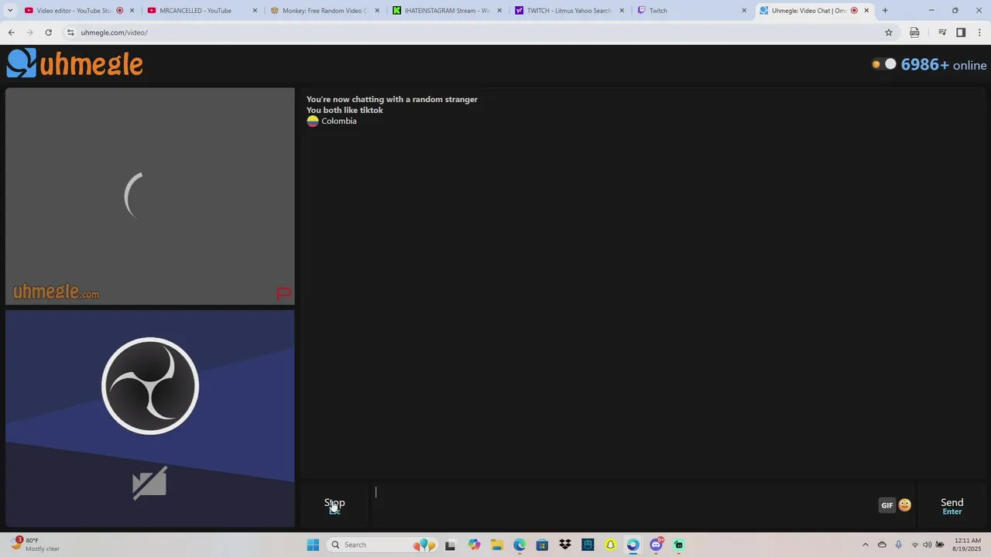Reload the Uhmegle page
The width and height of the screenshot is (991, 557).
(48, 32)
